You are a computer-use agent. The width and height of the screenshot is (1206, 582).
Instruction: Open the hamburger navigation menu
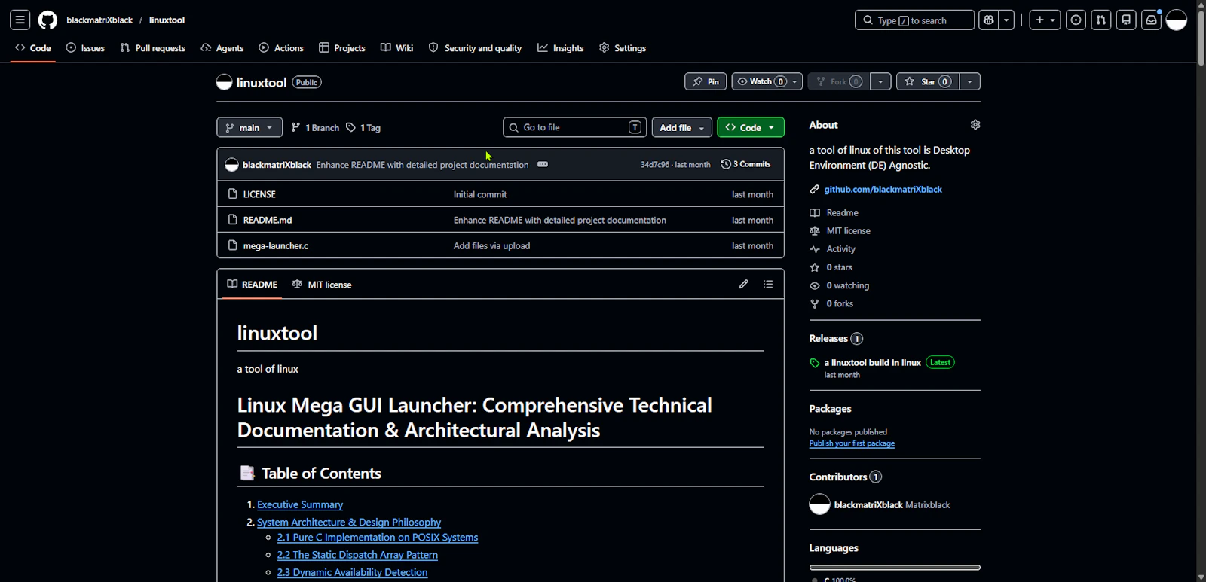[20, 20]
